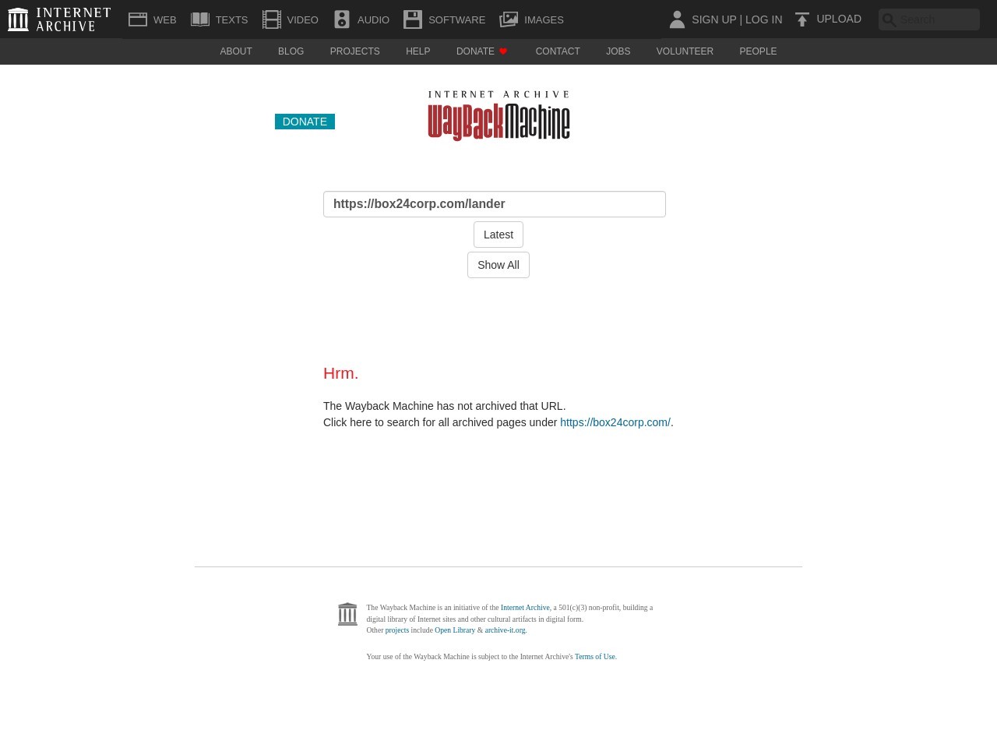Image resolution: width=997 pixels, height=748 pixels.
Task: Click the Software floppy disk icon
Action: pos(413,19)
